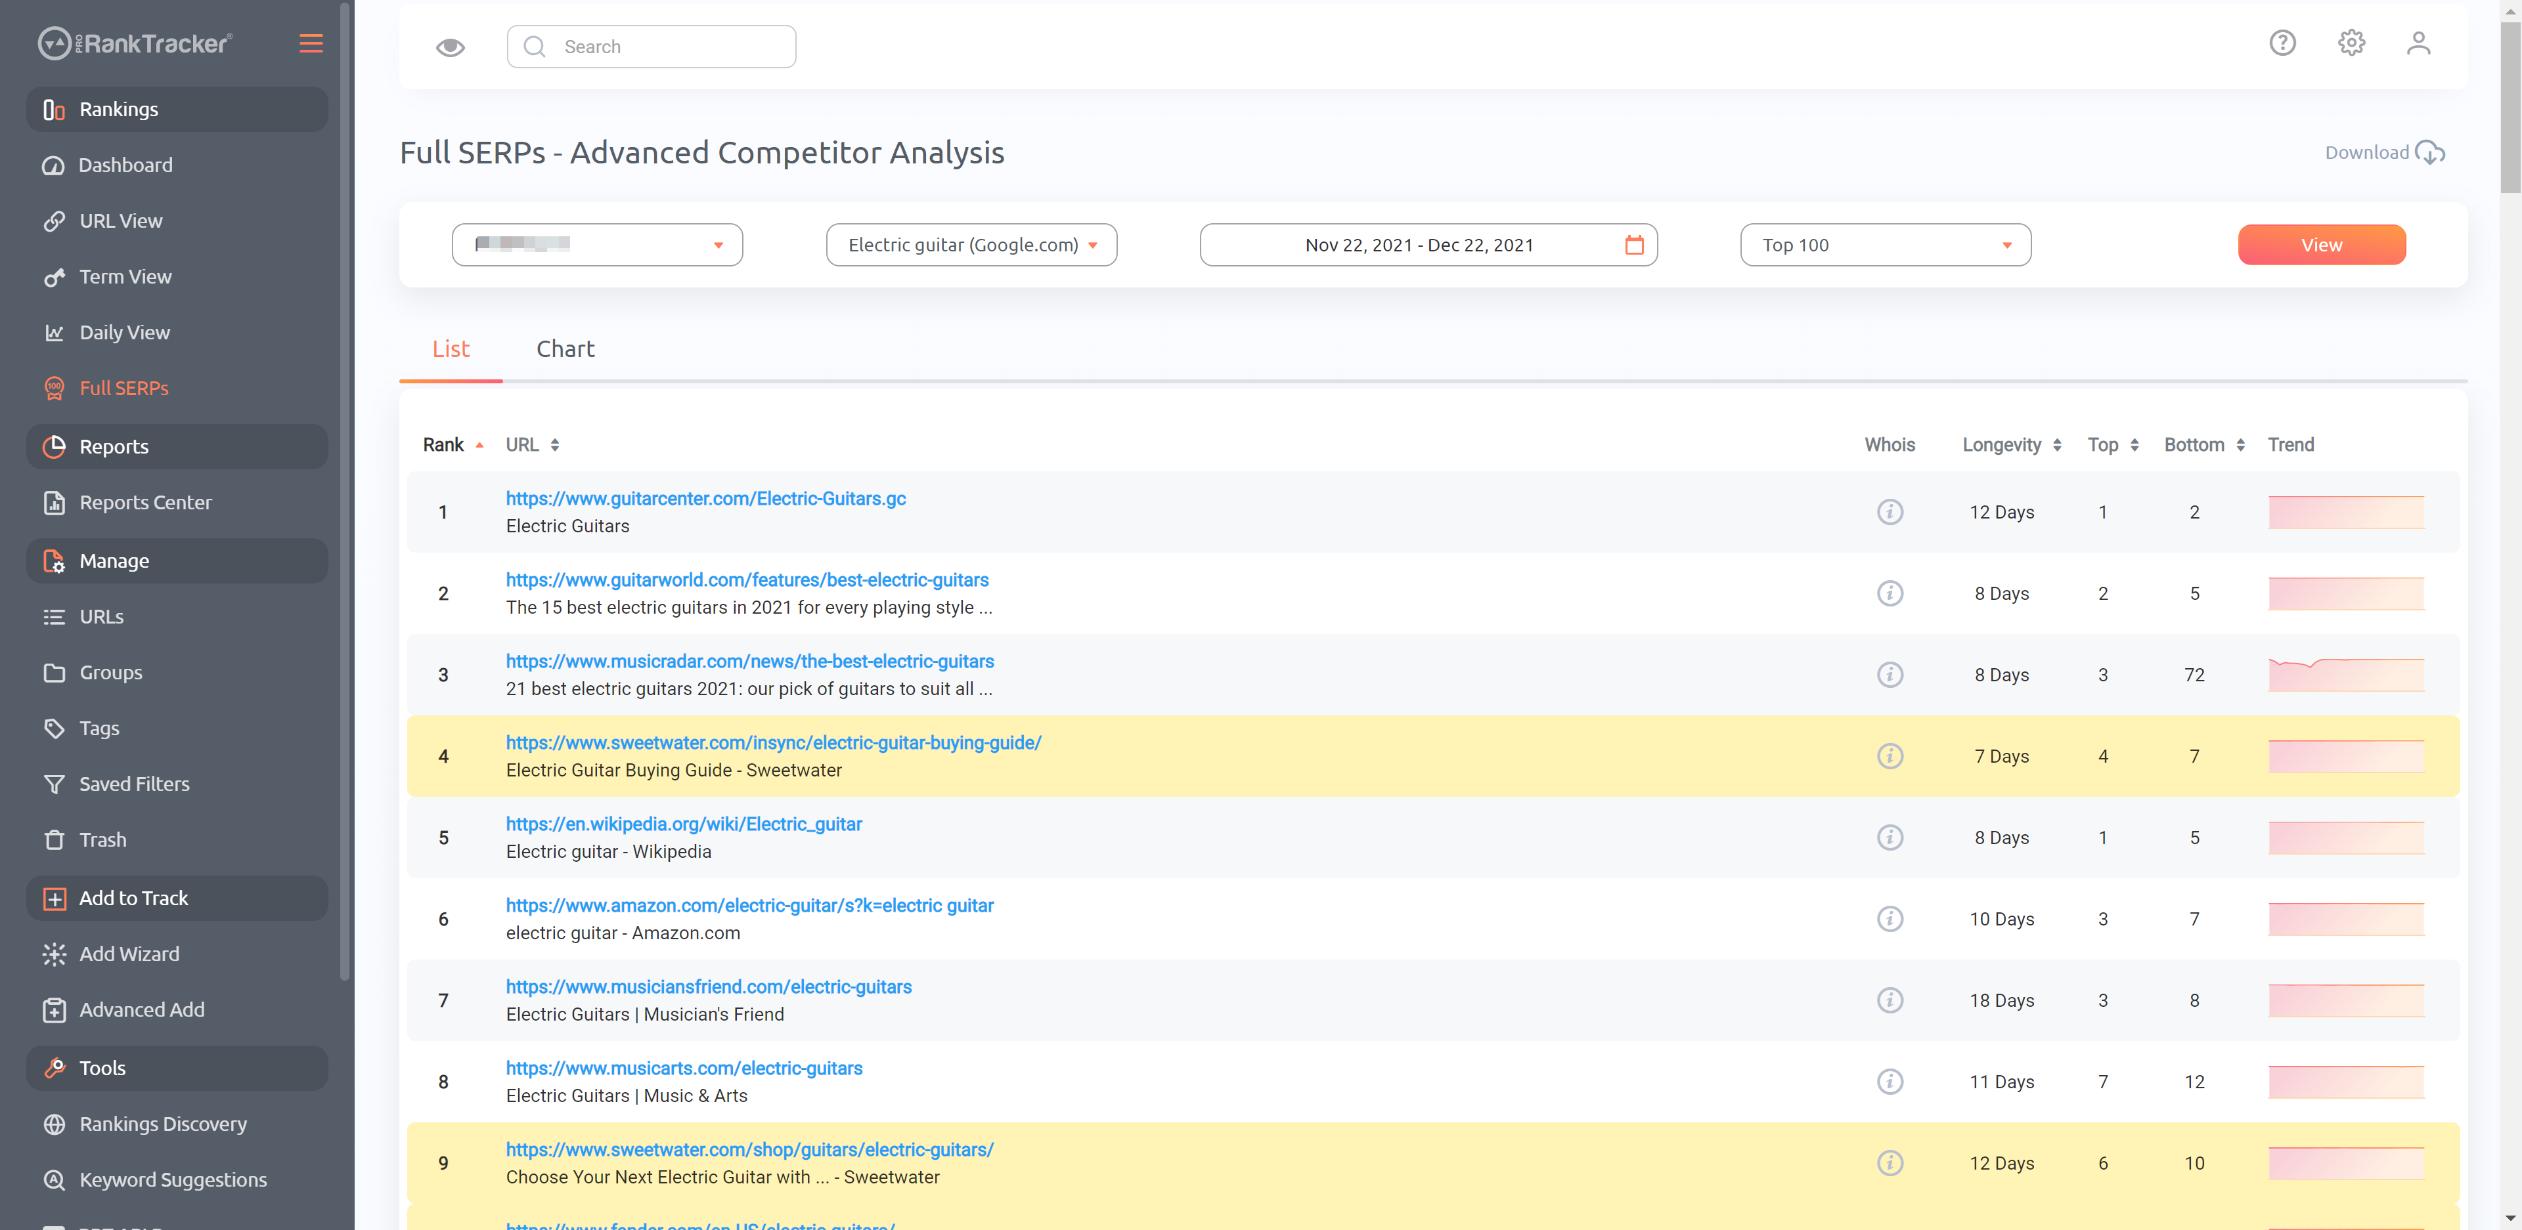Click the Search input field

[651, 47]
